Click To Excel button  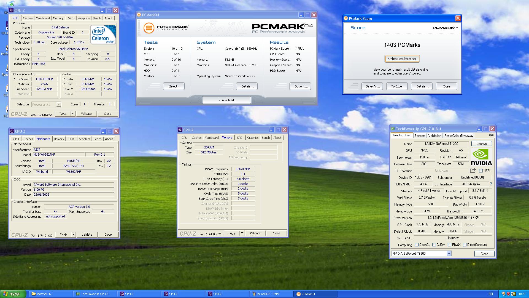pos(397,86)
